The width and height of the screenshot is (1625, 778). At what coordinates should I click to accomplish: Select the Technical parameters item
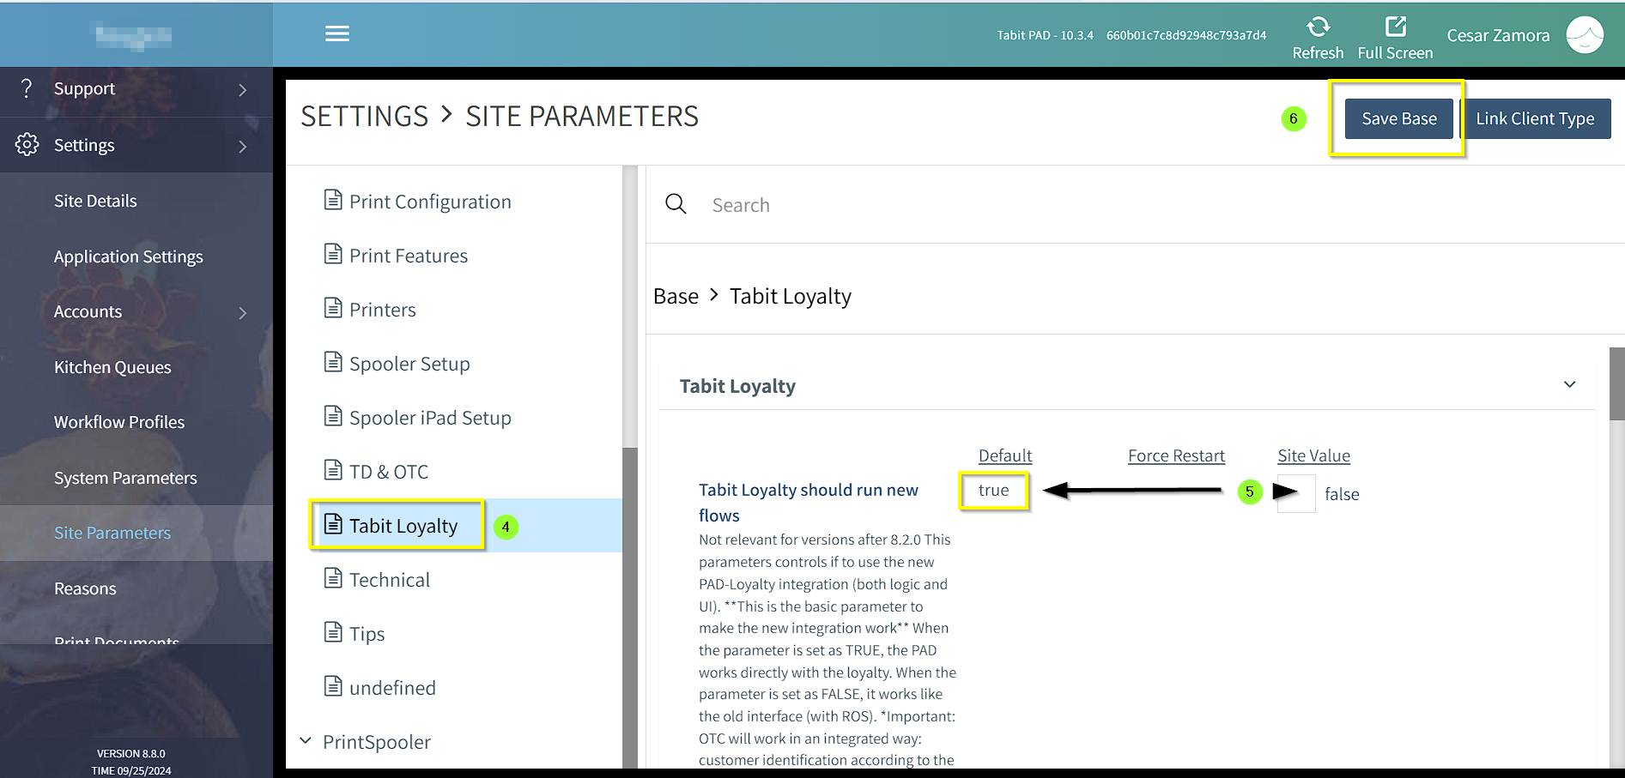tap(389, 580)
